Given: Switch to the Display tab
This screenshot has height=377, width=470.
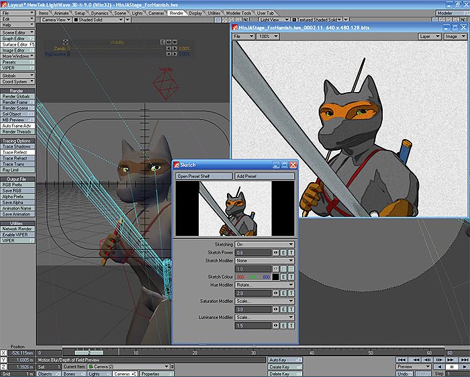Looking at the screenshot, I should coord(195,13).
